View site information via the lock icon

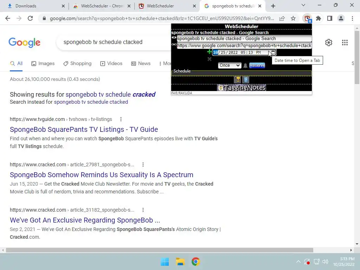(44, 18)
